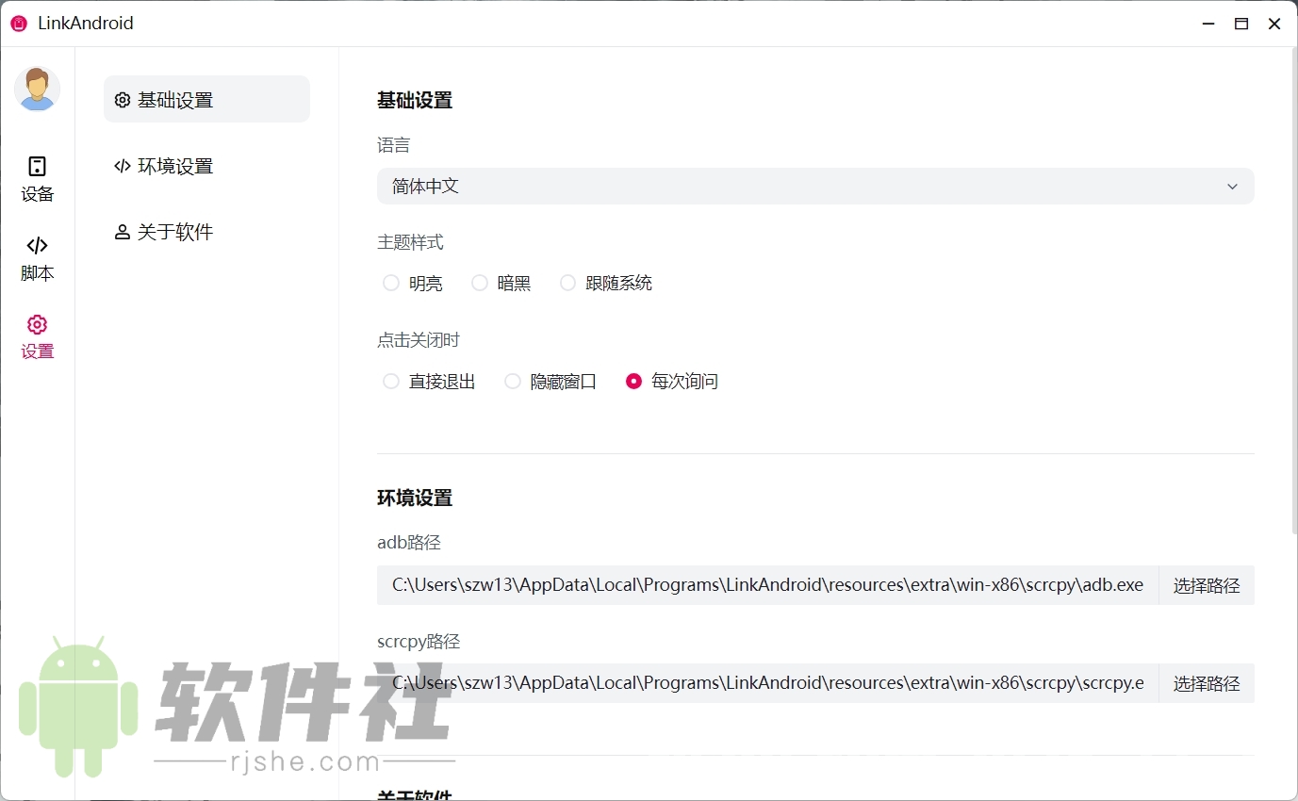The width and height of the screenshot is (1298, 801).
Task: Click the person icon beside 关于软件
Action: click(122, 231)
